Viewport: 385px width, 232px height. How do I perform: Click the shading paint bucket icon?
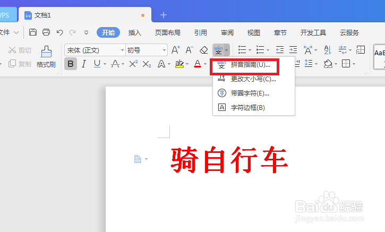click(x=328, y=64)
